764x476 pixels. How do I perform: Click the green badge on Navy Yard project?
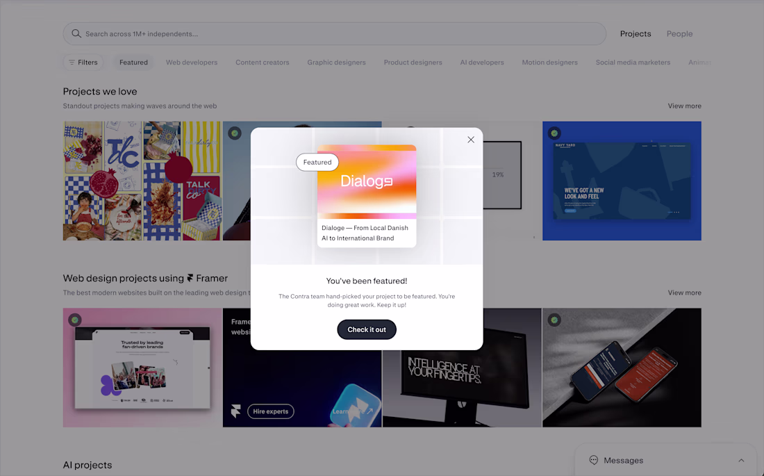[x=554, y=133]
